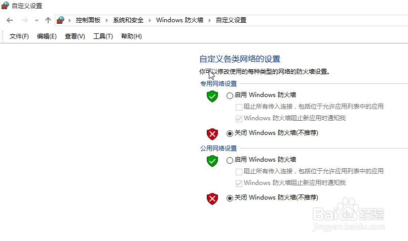
Task: Click the green shield under 专用网络设置
Action: [x=212, y=96]
